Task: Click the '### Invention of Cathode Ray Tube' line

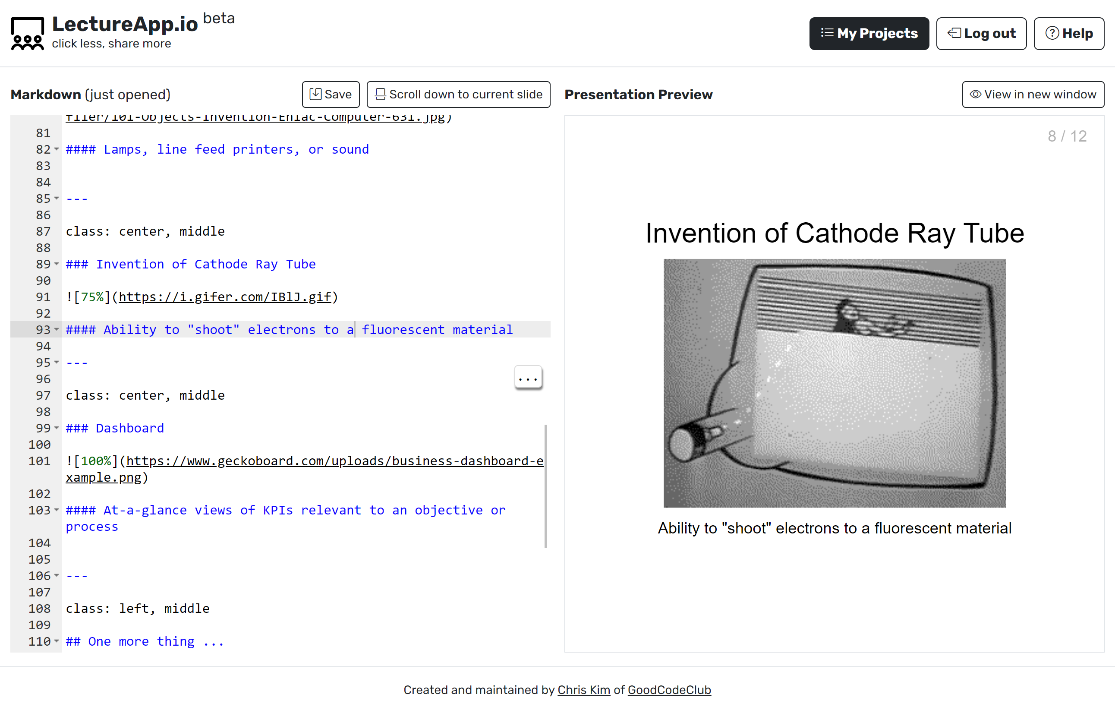Action: pyautogui.click(x=191, y=264)
